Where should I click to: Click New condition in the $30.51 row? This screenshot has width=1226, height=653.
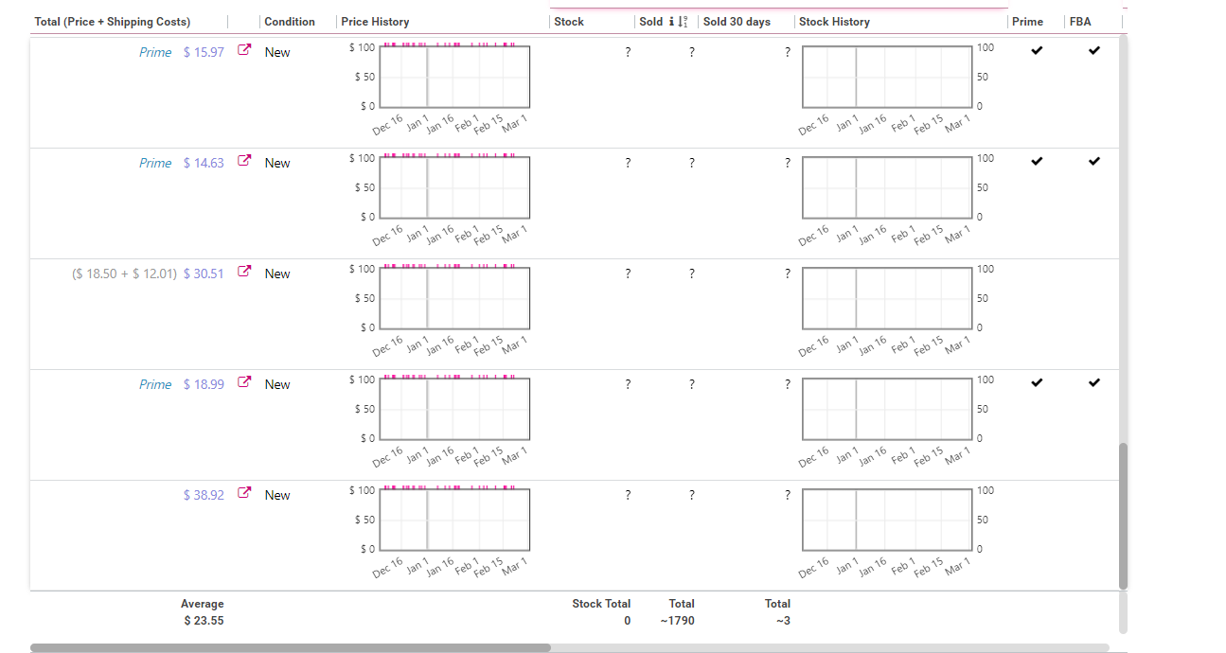point(277,274)
